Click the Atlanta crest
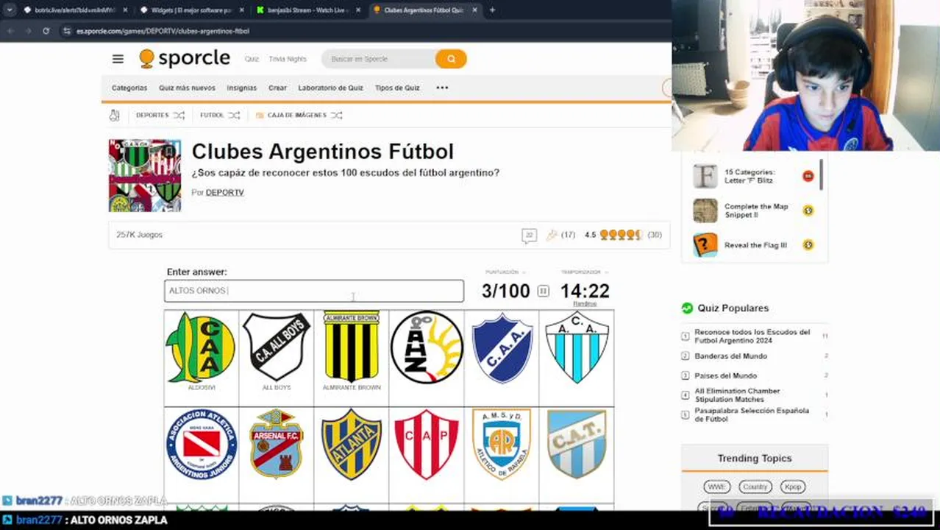 [x=352, y=444]
